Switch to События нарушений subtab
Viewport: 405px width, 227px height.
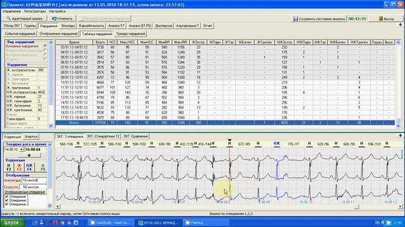(x=20, y=33)
